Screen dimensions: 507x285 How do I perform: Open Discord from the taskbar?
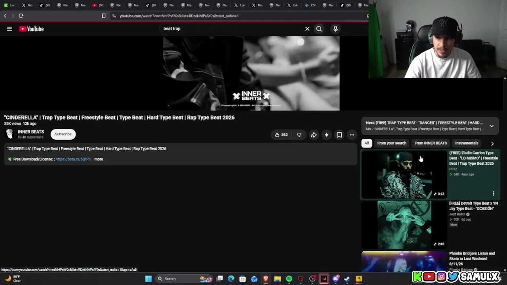pyautogui.click(x=335, y=279)
